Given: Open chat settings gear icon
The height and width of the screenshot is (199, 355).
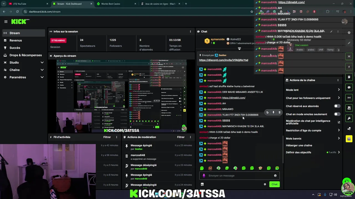Looking at the screenshot, I should click(265, 184).
